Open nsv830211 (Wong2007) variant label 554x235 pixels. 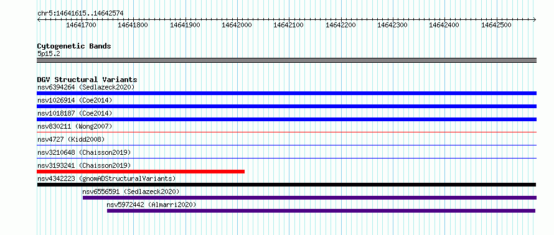75,126
